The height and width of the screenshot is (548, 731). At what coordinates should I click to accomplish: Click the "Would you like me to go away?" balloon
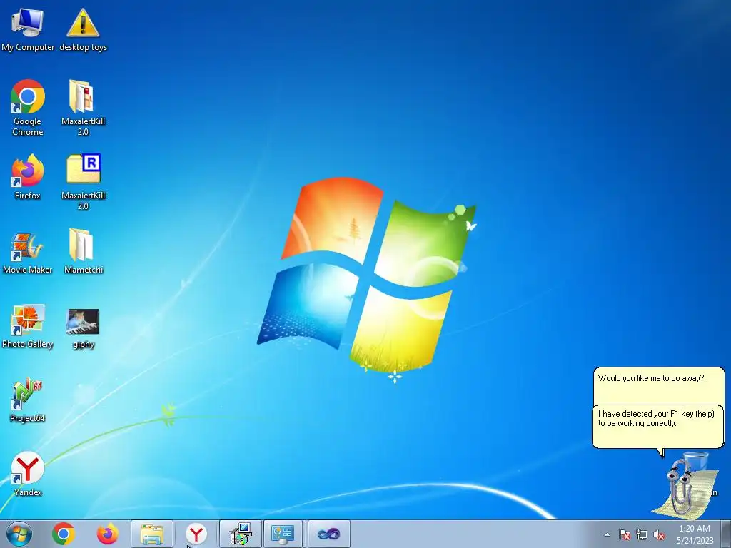tap(659, 386)
